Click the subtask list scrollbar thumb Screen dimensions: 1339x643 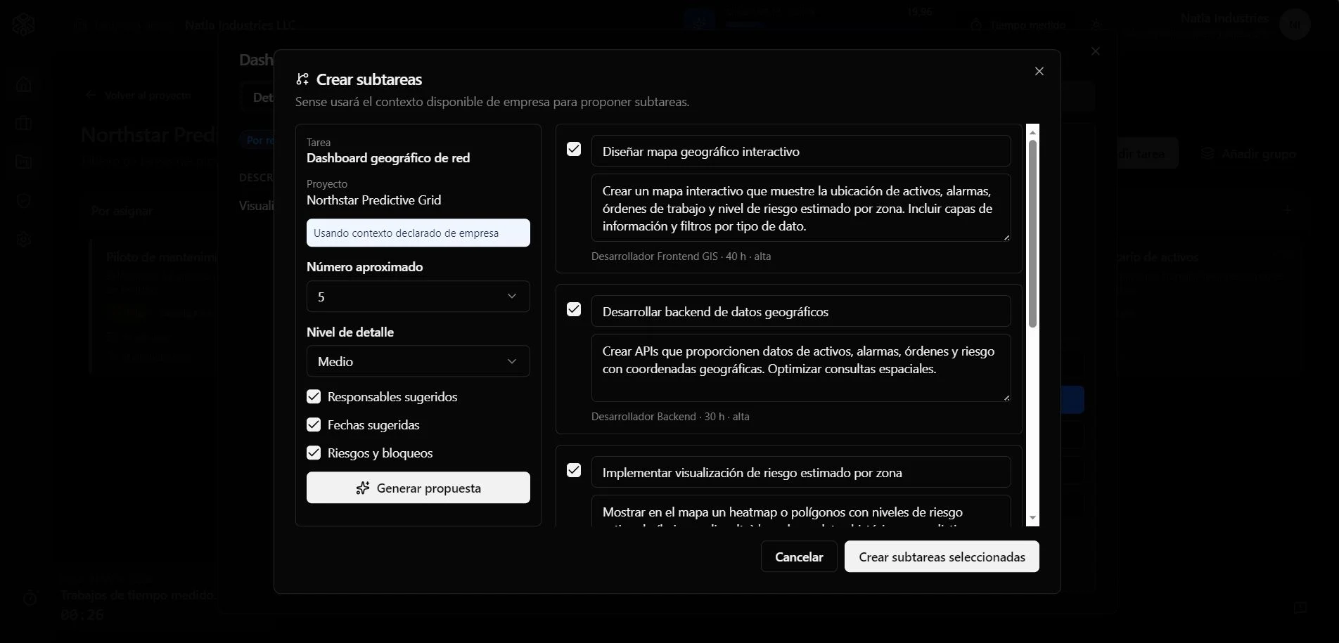coord(1032,234)
